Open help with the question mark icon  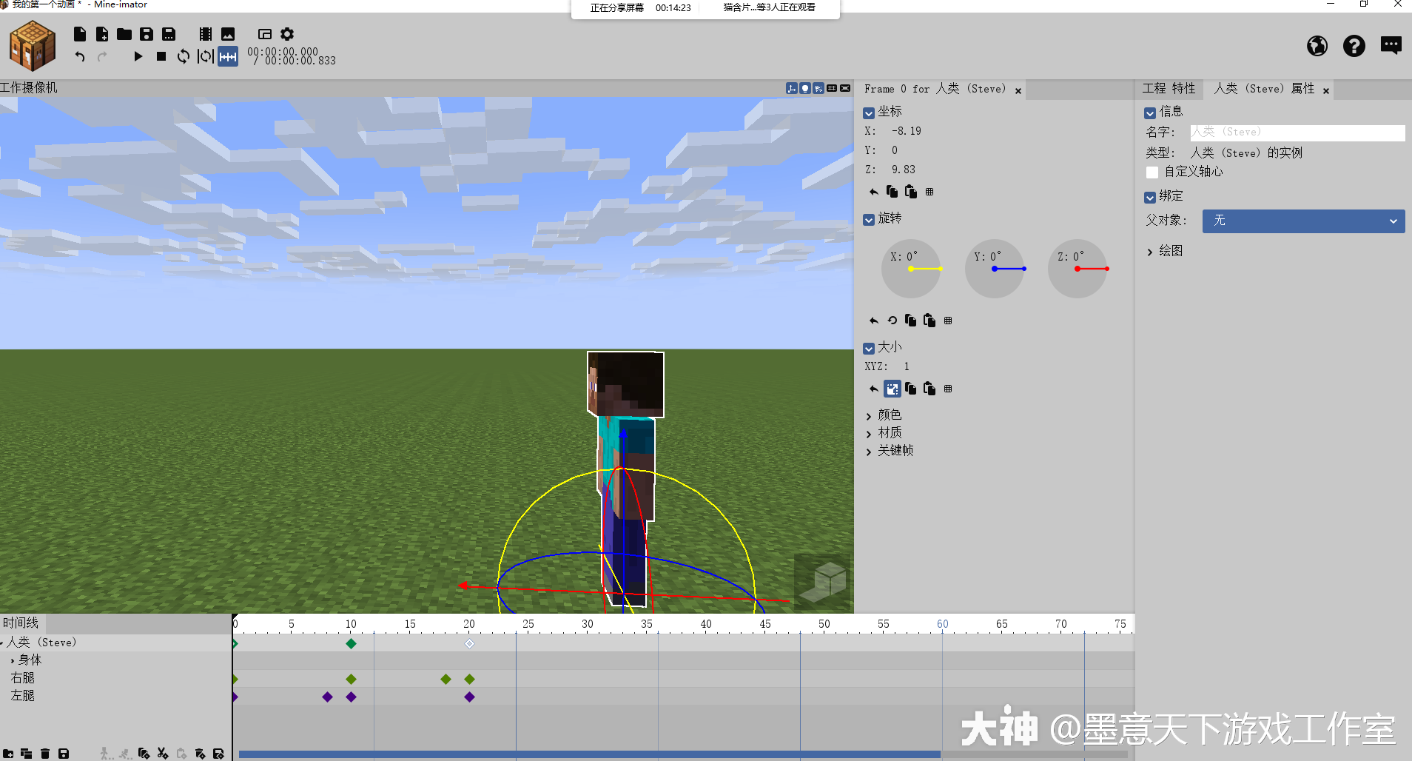coord(1354,46)
